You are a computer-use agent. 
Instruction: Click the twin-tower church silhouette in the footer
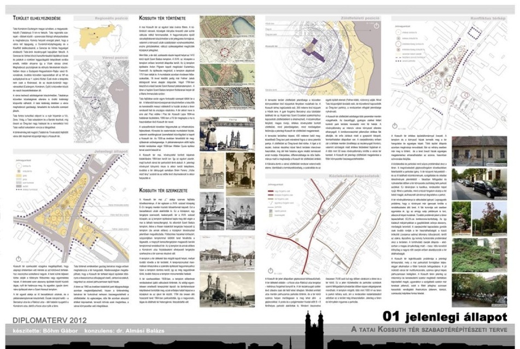[314, 330]
